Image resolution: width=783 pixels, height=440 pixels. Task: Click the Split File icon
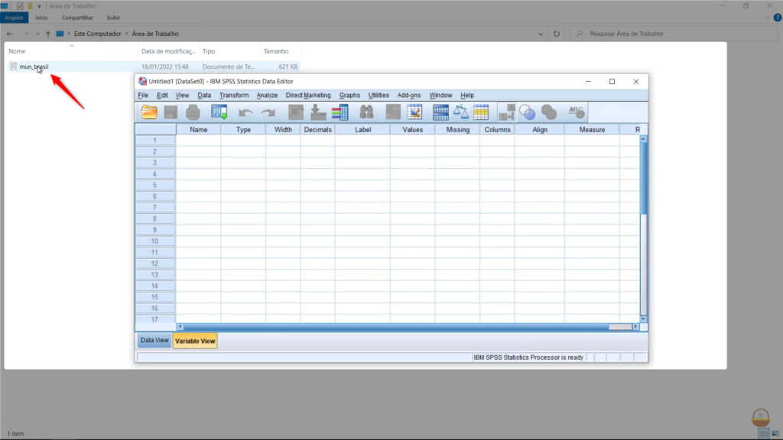coord(440,112)
